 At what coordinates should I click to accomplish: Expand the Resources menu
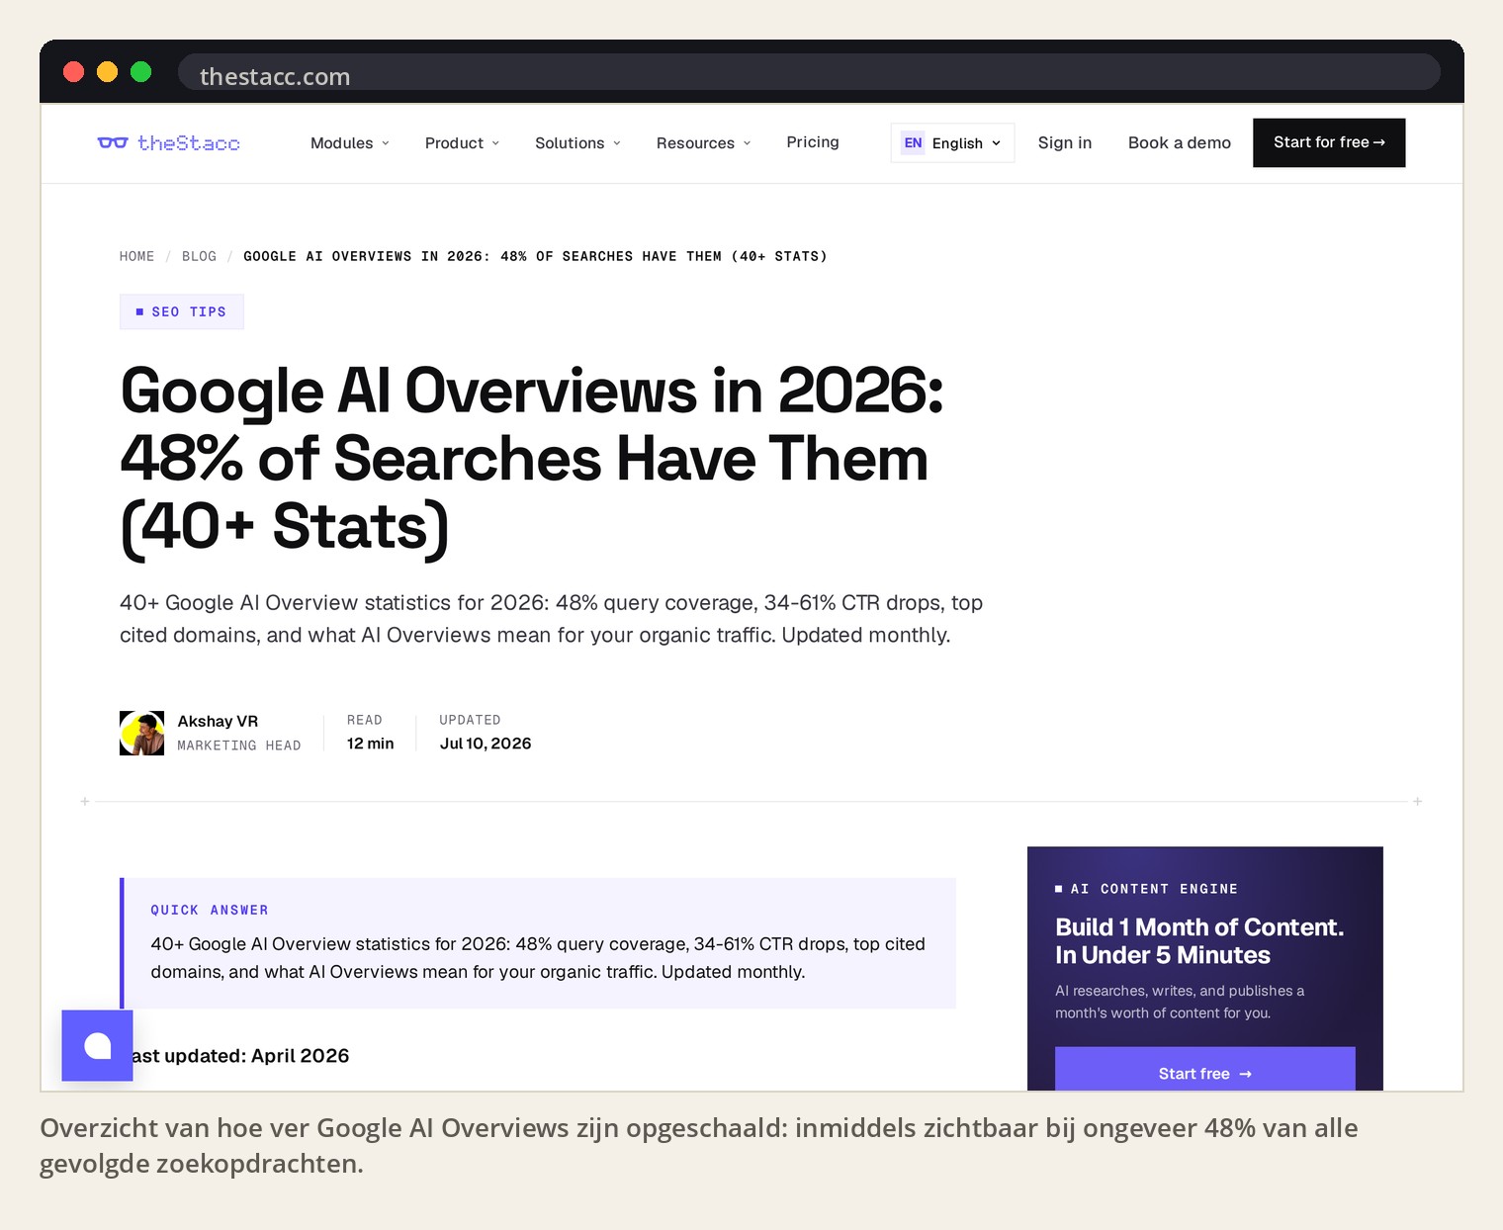pos(704,143)
